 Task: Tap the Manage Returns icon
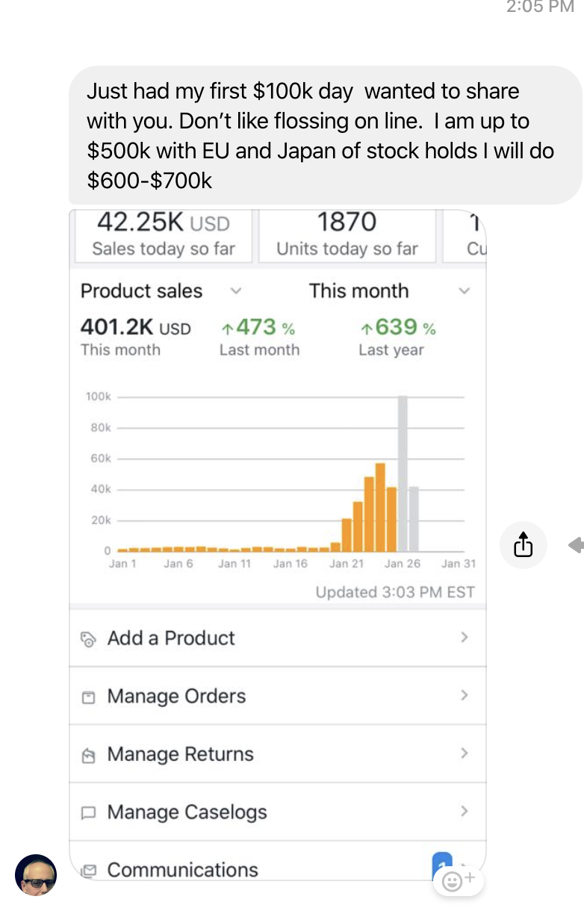(x=88, y=756)
